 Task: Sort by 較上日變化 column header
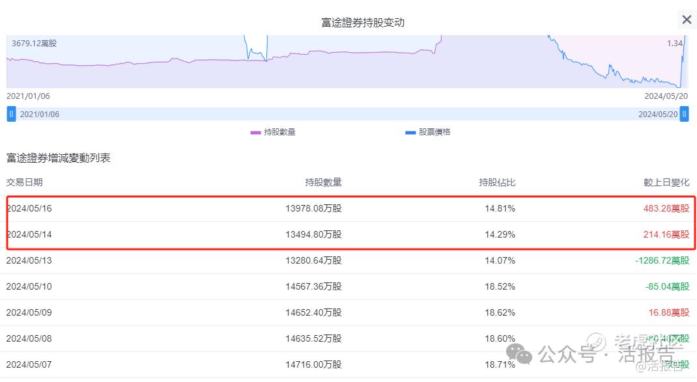coord(666,182)
